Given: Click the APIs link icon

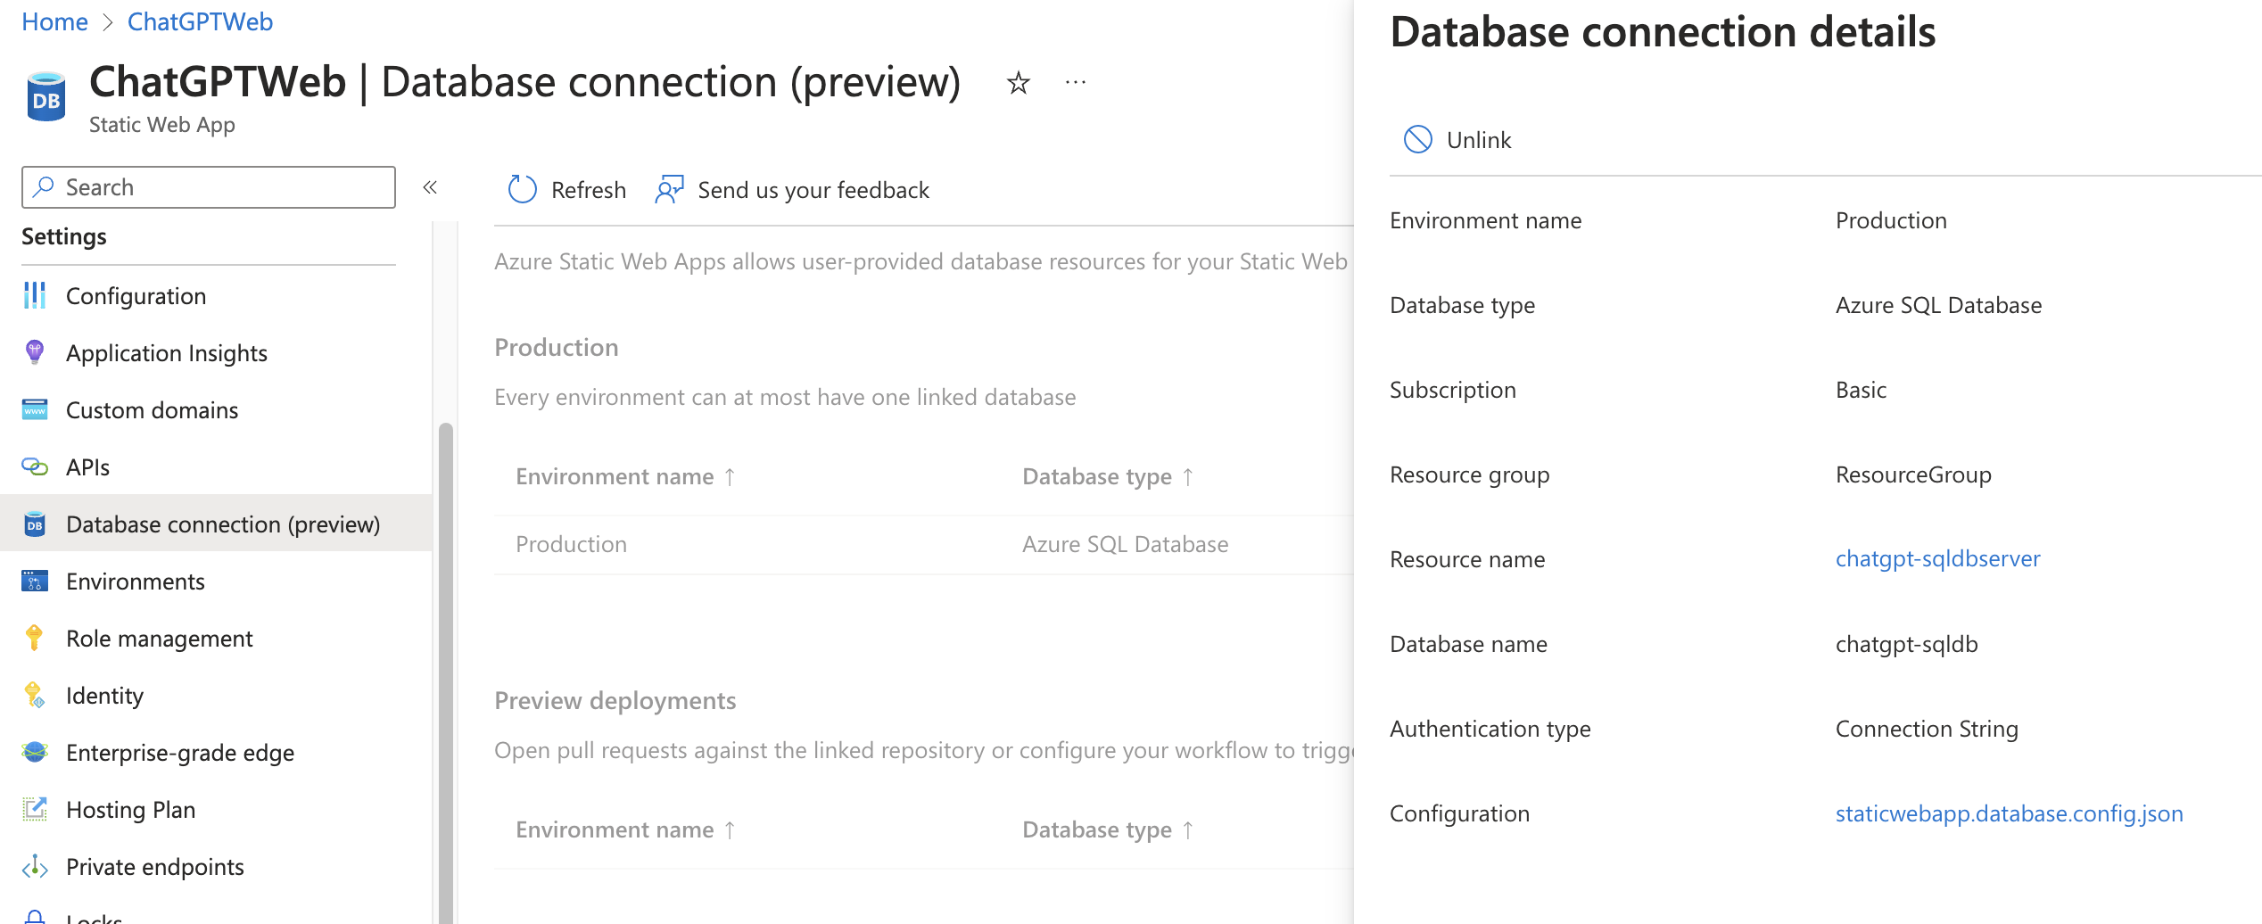Looking at the screenshot, I should point(35,467).
